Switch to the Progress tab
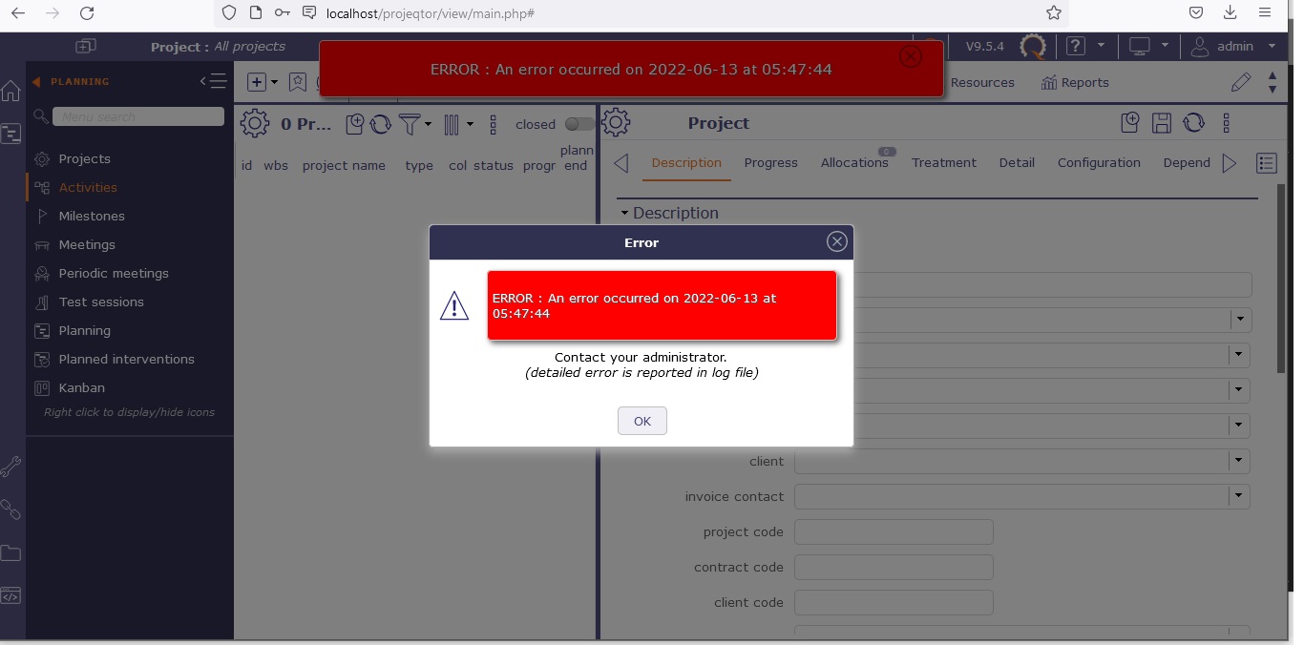The image size is (1304, 645). (770, 162)
